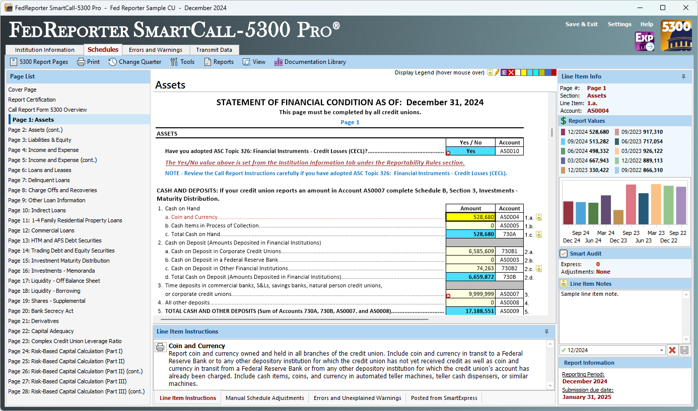
Task: Click the CECL Yes value cell
Action: [x=470, y=151]
